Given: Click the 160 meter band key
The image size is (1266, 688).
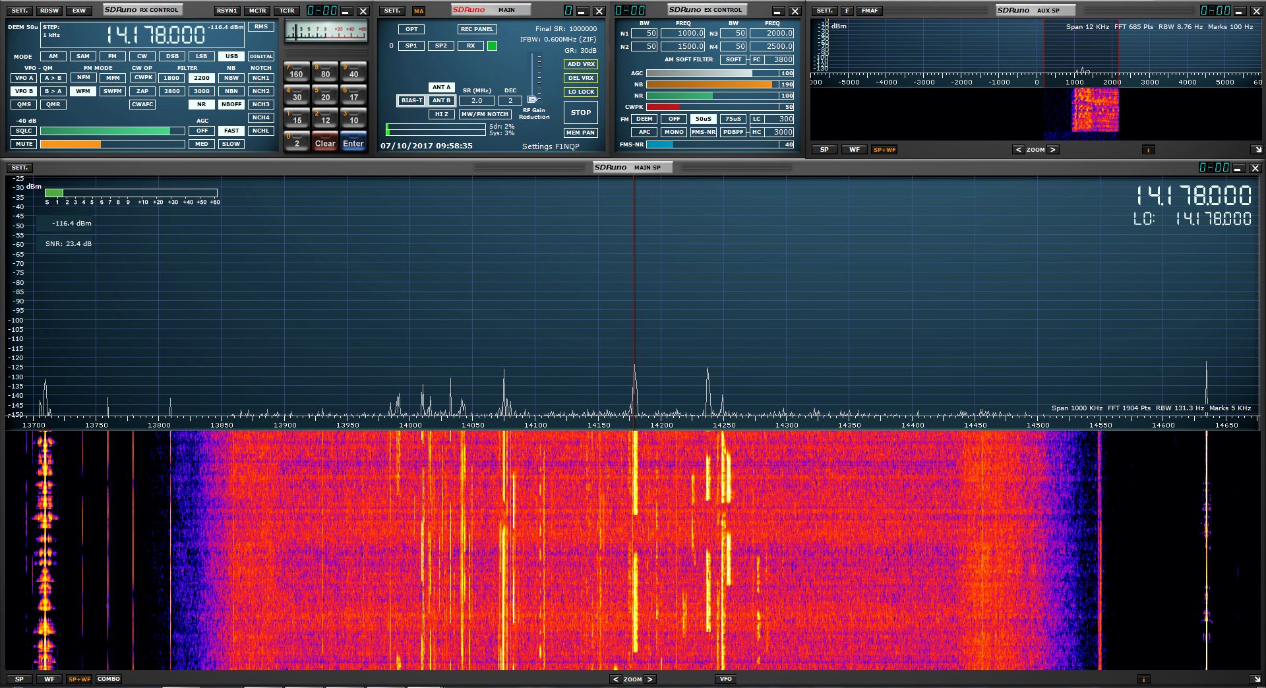Looking at the screenshot, I should pos(297,72).
